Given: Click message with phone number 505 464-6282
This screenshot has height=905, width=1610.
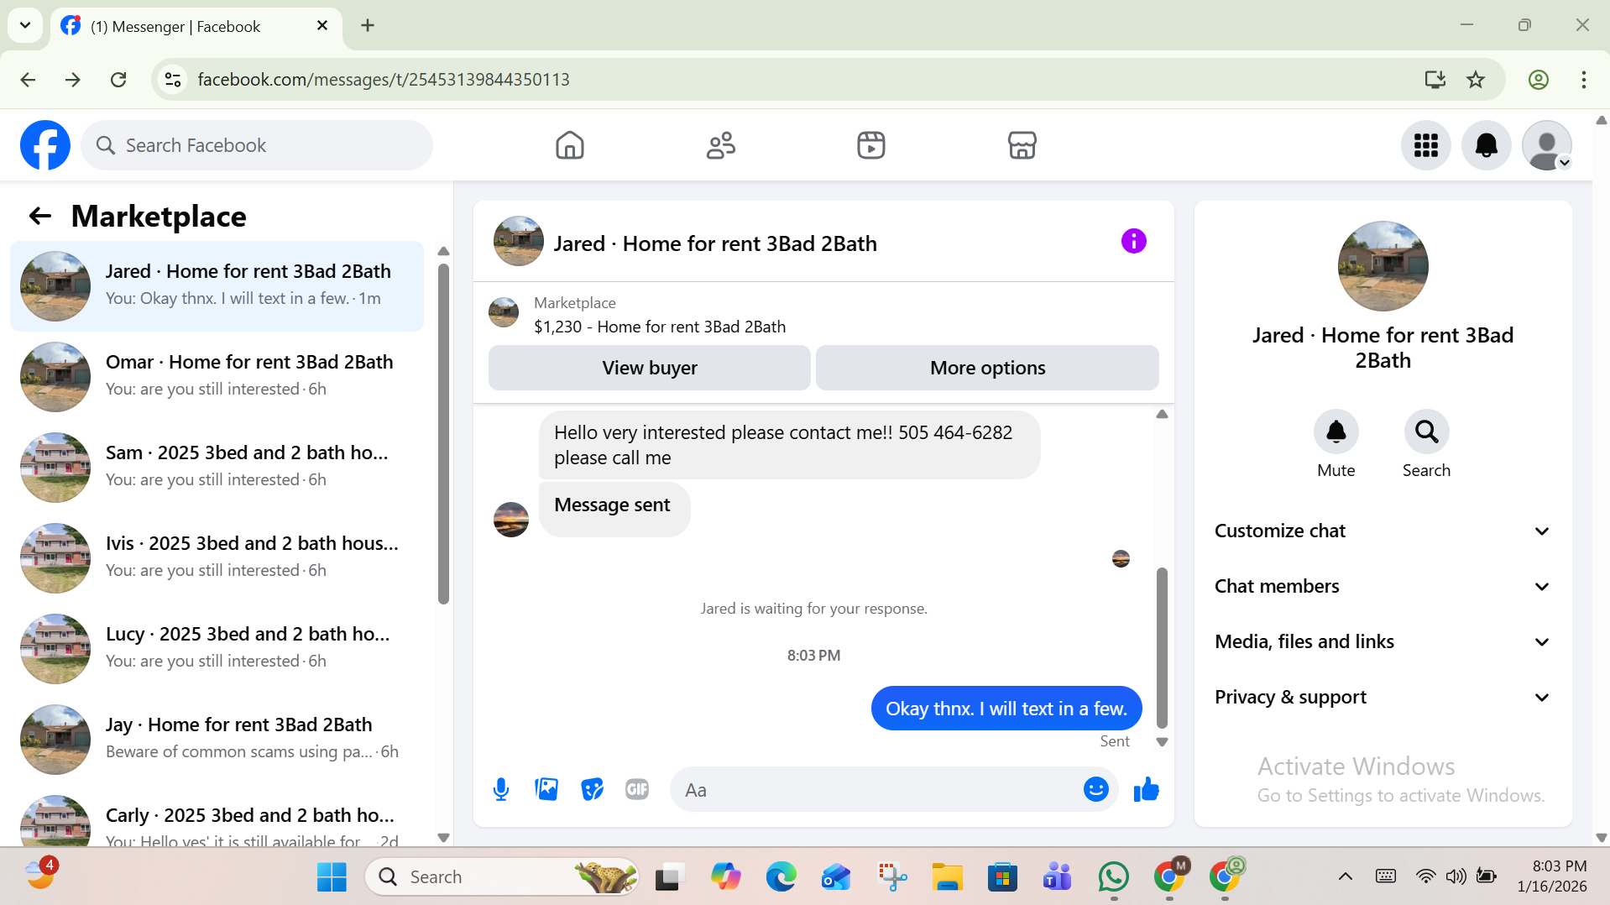Looking at the screenshot, I should click(x=789, y=445).
